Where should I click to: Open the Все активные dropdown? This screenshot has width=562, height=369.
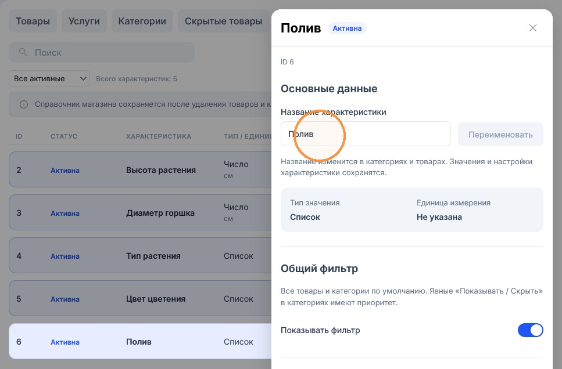(x=49, y=78)
